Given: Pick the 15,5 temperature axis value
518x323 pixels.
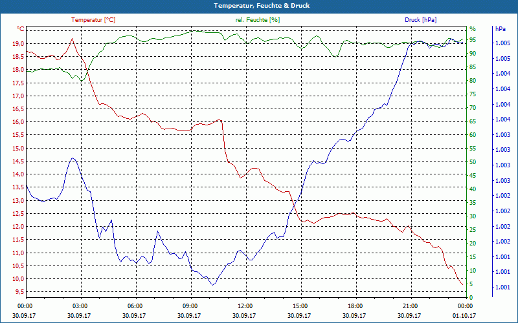Looking at the screenshot, I should 18,135.
